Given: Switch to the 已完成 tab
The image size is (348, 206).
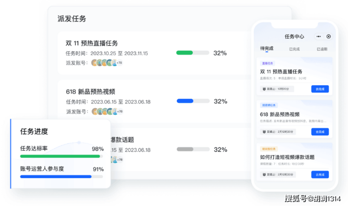Looking at the screenshot, I should pyautogui.click(x=294, y=49).
